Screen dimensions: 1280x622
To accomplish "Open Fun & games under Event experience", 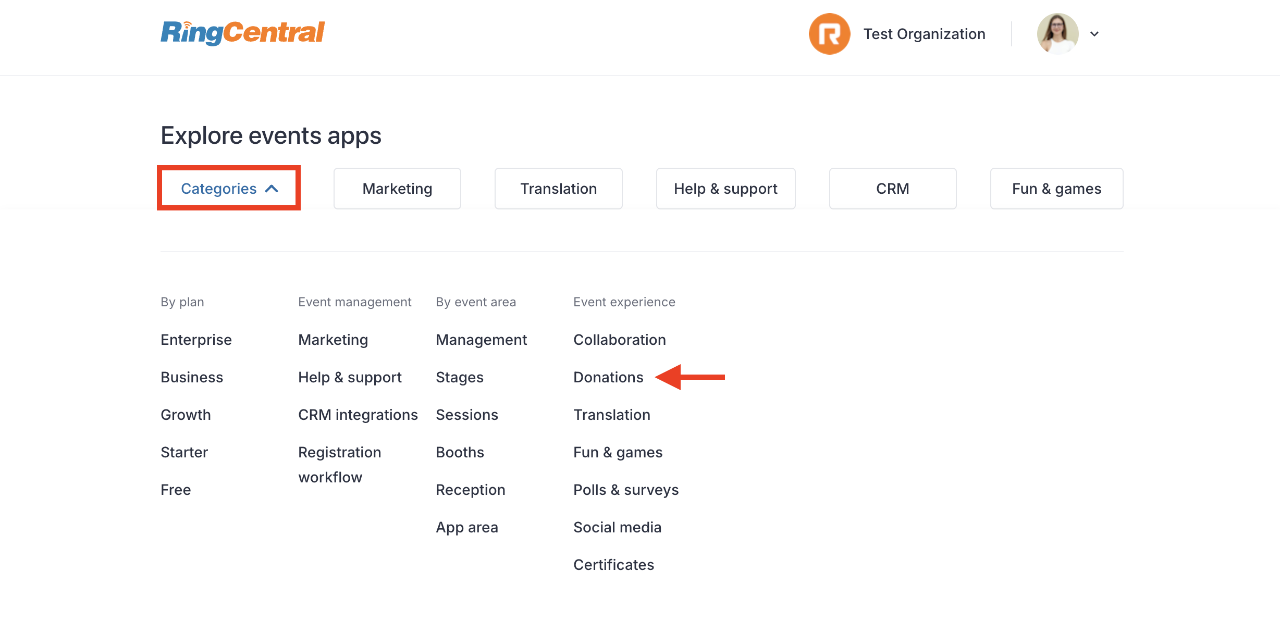I will point(618,452).
